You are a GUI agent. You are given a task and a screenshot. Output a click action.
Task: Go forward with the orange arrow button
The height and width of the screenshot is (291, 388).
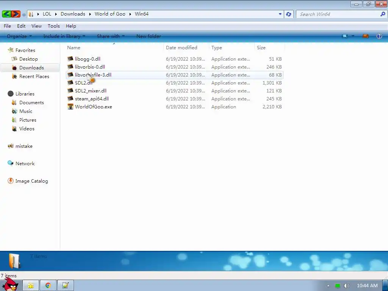coord(16,14)
